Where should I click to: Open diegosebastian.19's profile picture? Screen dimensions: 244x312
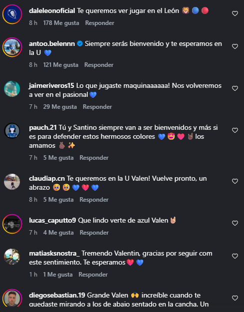pyautogui.click(x=12, y=299)
